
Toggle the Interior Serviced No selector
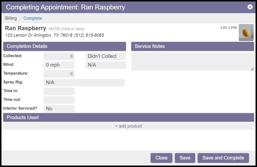click(x=59, y=109)
